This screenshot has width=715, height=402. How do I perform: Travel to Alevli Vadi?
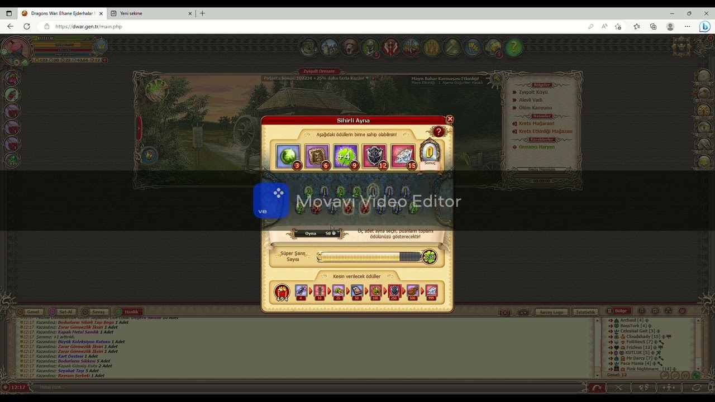[531, 100]
